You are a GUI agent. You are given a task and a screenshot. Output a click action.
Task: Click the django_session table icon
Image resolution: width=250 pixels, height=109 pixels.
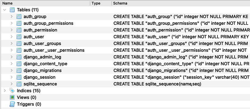tap(19, 77)
